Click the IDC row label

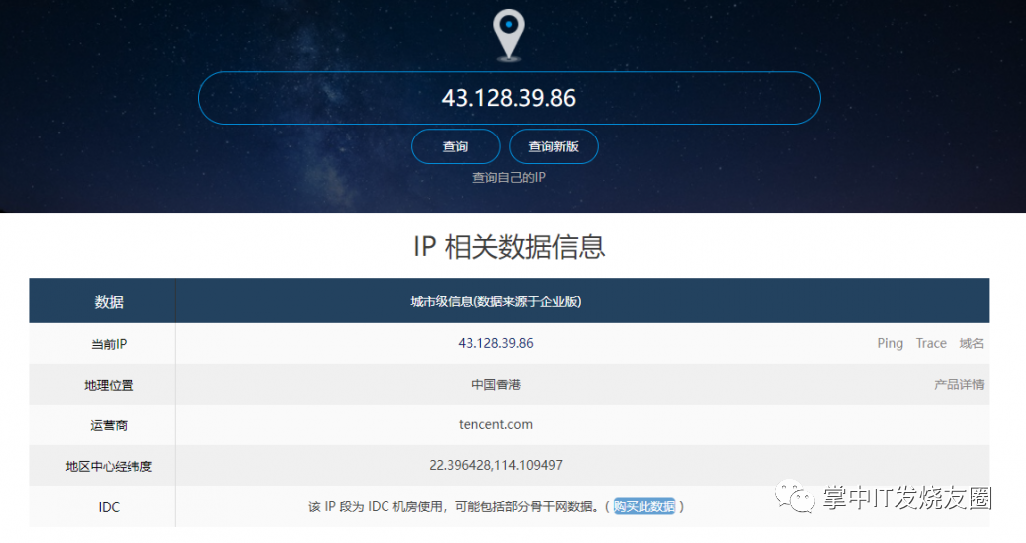[109, 507]
